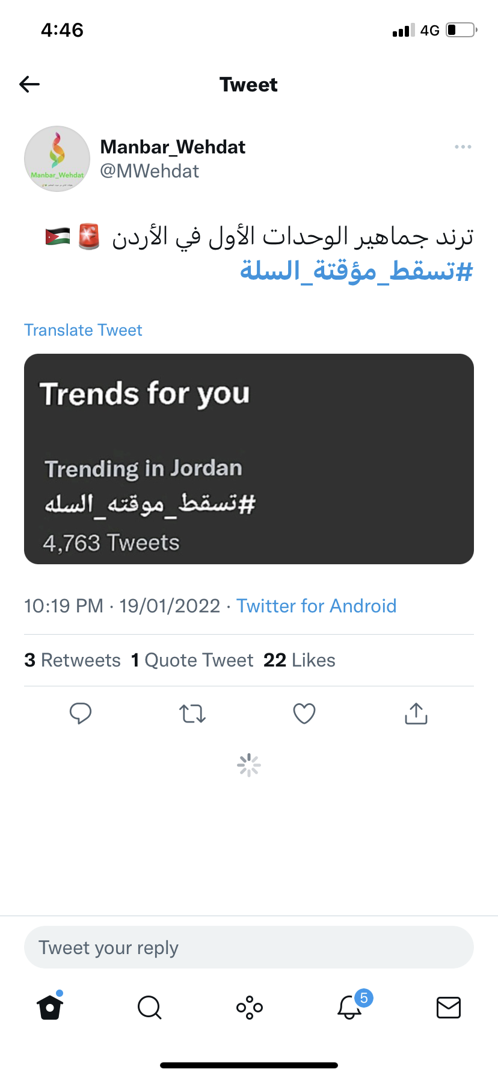Open the Arabic hashtag link in tweet
498x1078 pixels.
coord(356,271)
